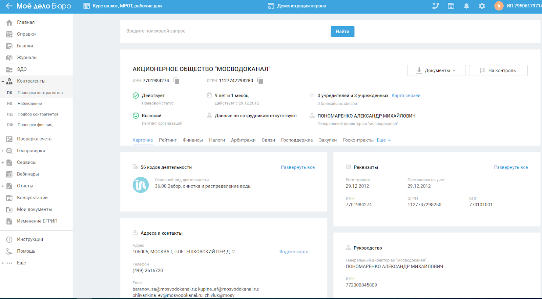
Task: Select Проверка контрагентов submenu item
Action: pos(40,93)
